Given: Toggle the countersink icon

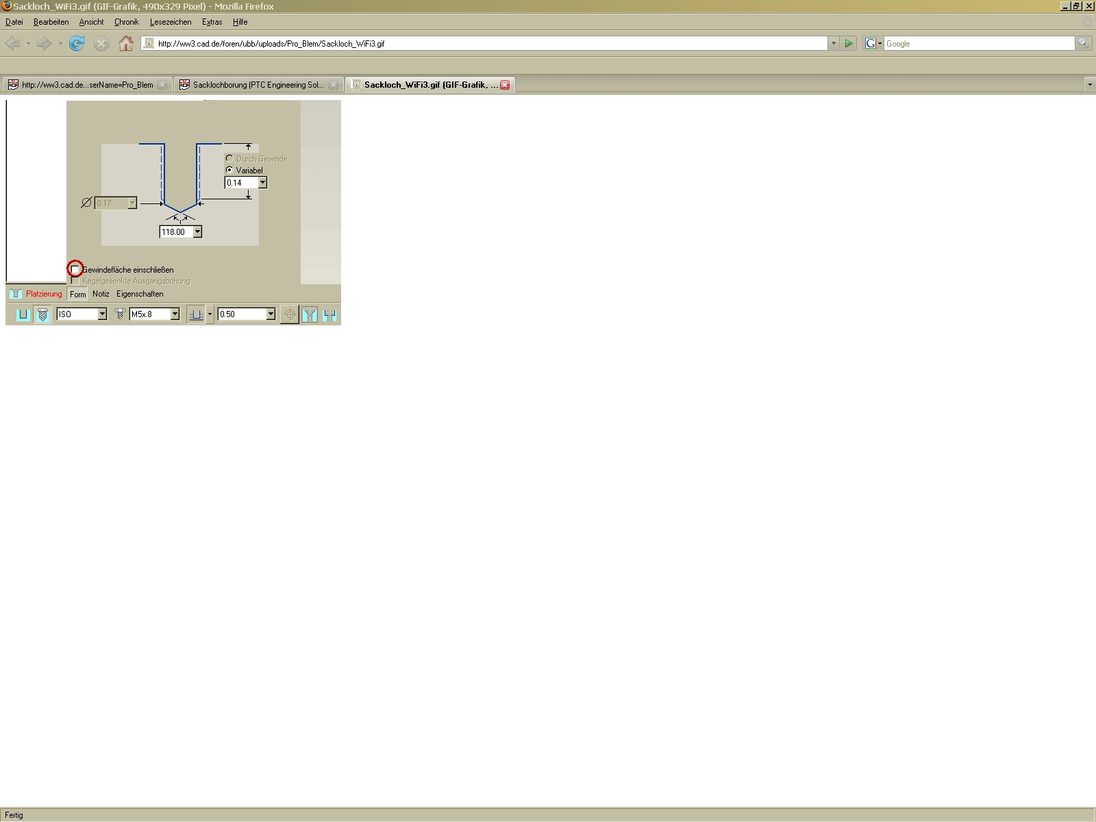Looking at the screenshot, I should tap(310, 314).
